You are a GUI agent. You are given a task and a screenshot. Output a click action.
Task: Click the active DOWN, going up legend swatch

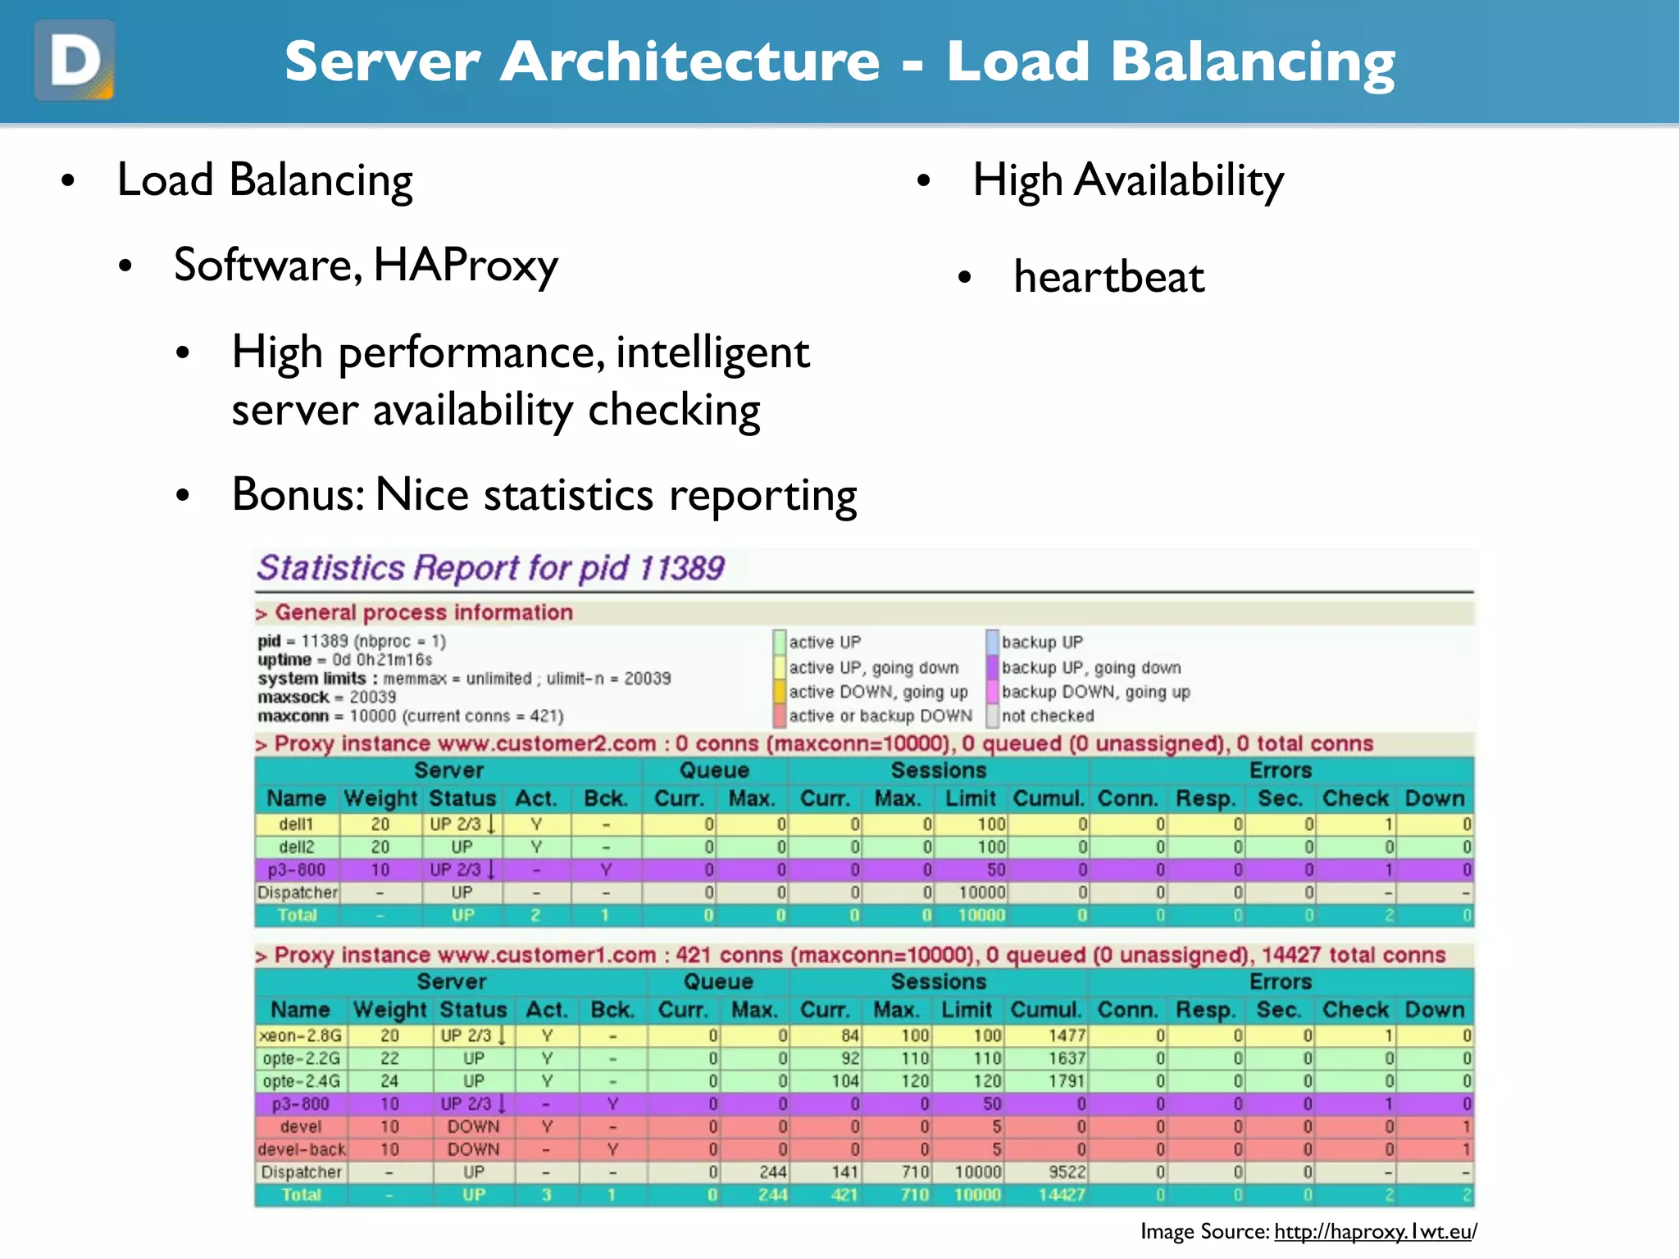point(779,691)
